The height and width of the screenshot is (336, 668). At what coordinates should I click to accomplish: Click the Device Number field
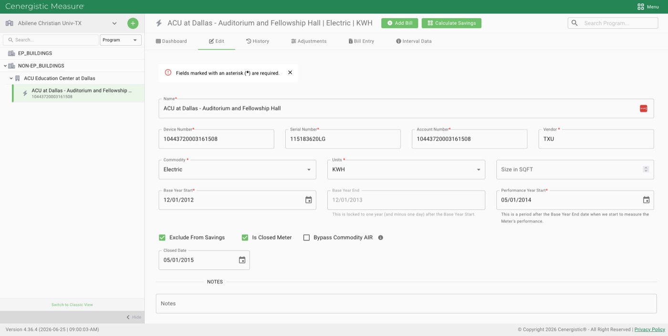(216, 139)
